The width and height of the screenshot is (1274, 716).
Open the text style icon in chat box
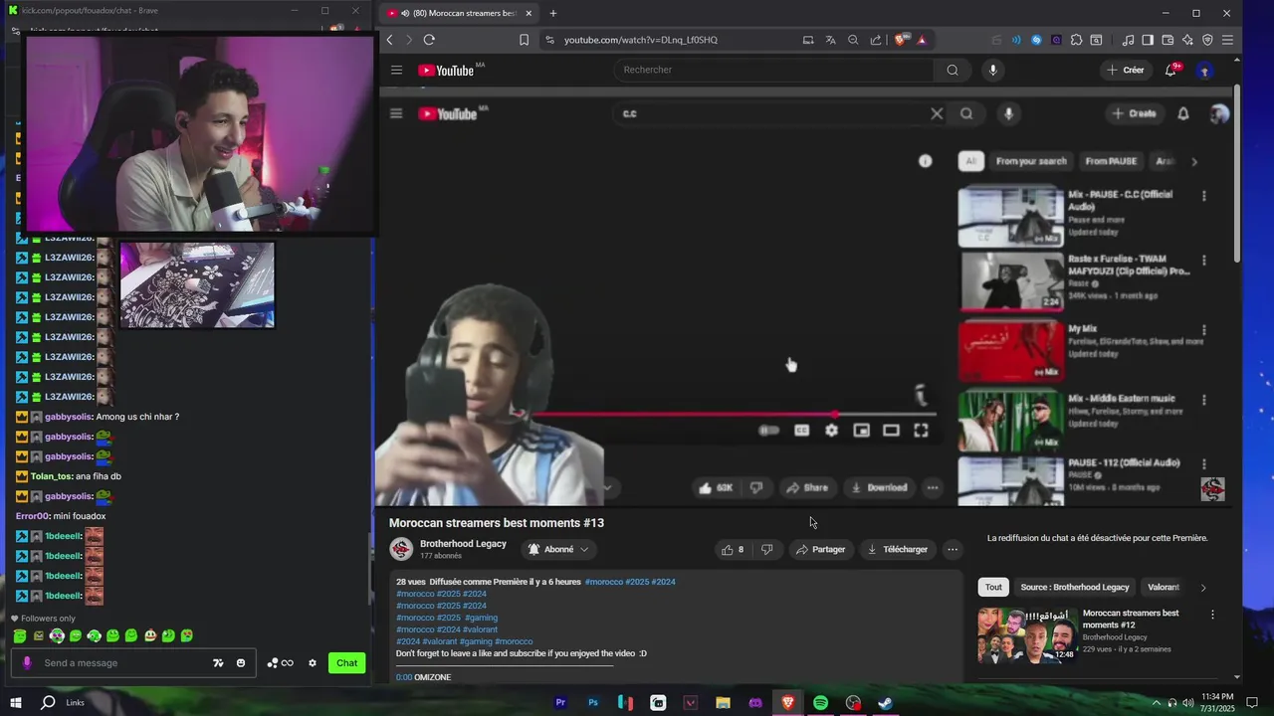218,663
